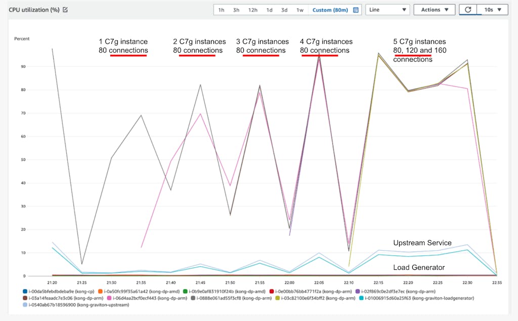
Task: Open the Line chart type dropdown
Action: click(387, 10)
